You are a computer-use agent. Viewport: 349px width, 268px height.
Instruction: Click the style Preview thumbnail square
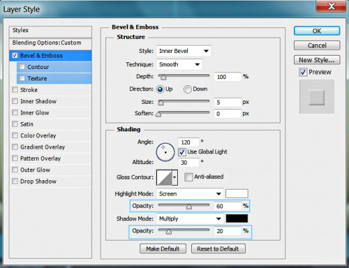pyautogui.click(x=317, y=97)
